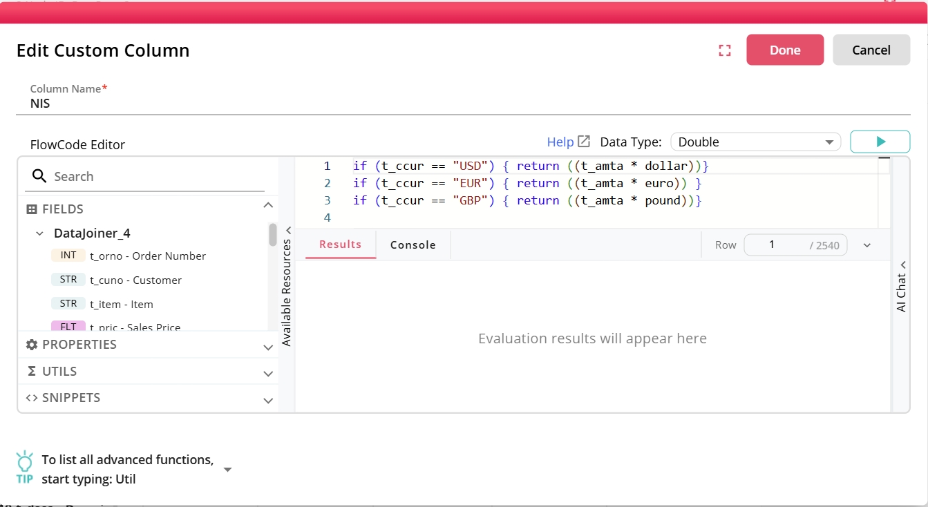Screen dimensions: 928x507
Task: Click the FLT badge for t_pric
Action: [68, 326]
